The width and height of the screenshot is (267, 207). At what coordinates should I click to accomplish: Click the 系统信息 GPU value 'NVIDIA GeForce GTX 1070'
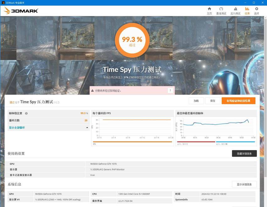48,194
